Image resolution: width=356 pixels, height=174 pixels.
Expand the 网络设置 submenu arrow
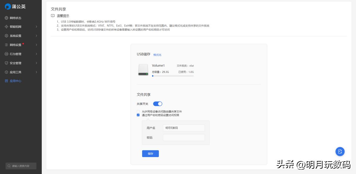tap(36, 45)
